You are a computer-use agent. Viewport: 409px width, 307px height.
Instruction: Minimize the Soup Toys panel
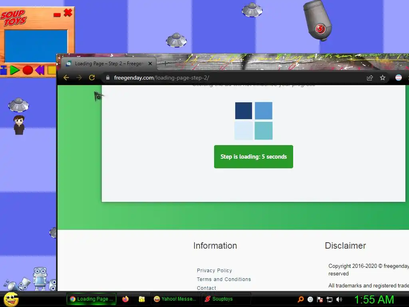(57, 15)
